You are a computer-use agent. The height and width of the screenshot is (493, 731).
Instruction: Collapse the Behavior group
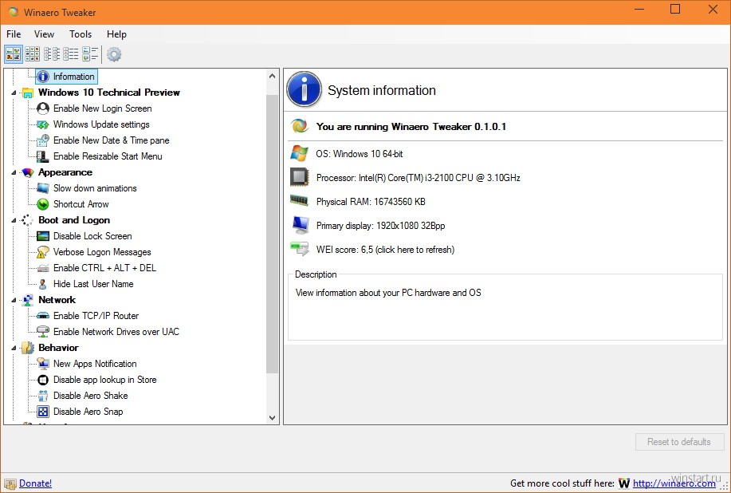coord(14,348)
